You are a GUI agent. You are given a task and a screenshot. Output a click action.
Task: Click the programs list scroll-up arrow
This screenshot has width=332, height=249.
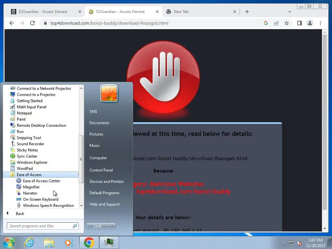(81, 88)
